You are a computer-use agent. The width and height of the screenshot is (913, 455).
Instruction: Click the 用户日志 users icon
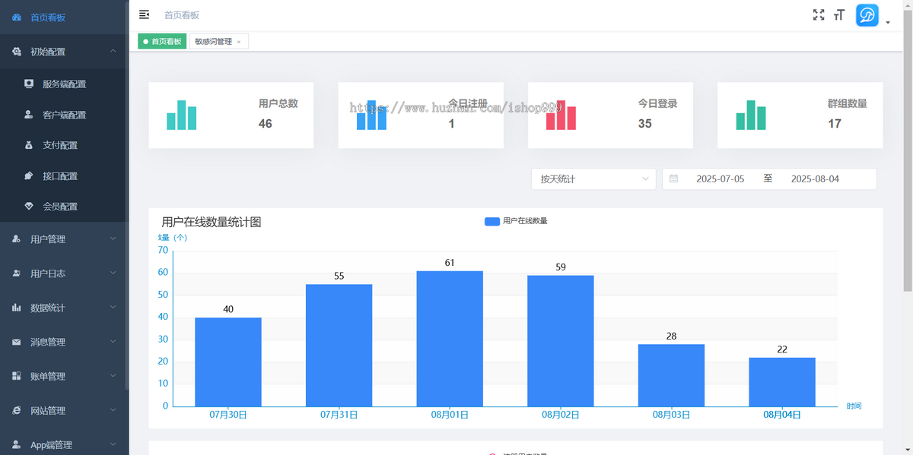point(17,273)
